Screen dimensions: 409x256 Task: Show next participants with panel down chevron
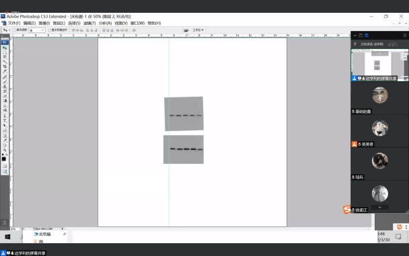(x=380, y=208)
